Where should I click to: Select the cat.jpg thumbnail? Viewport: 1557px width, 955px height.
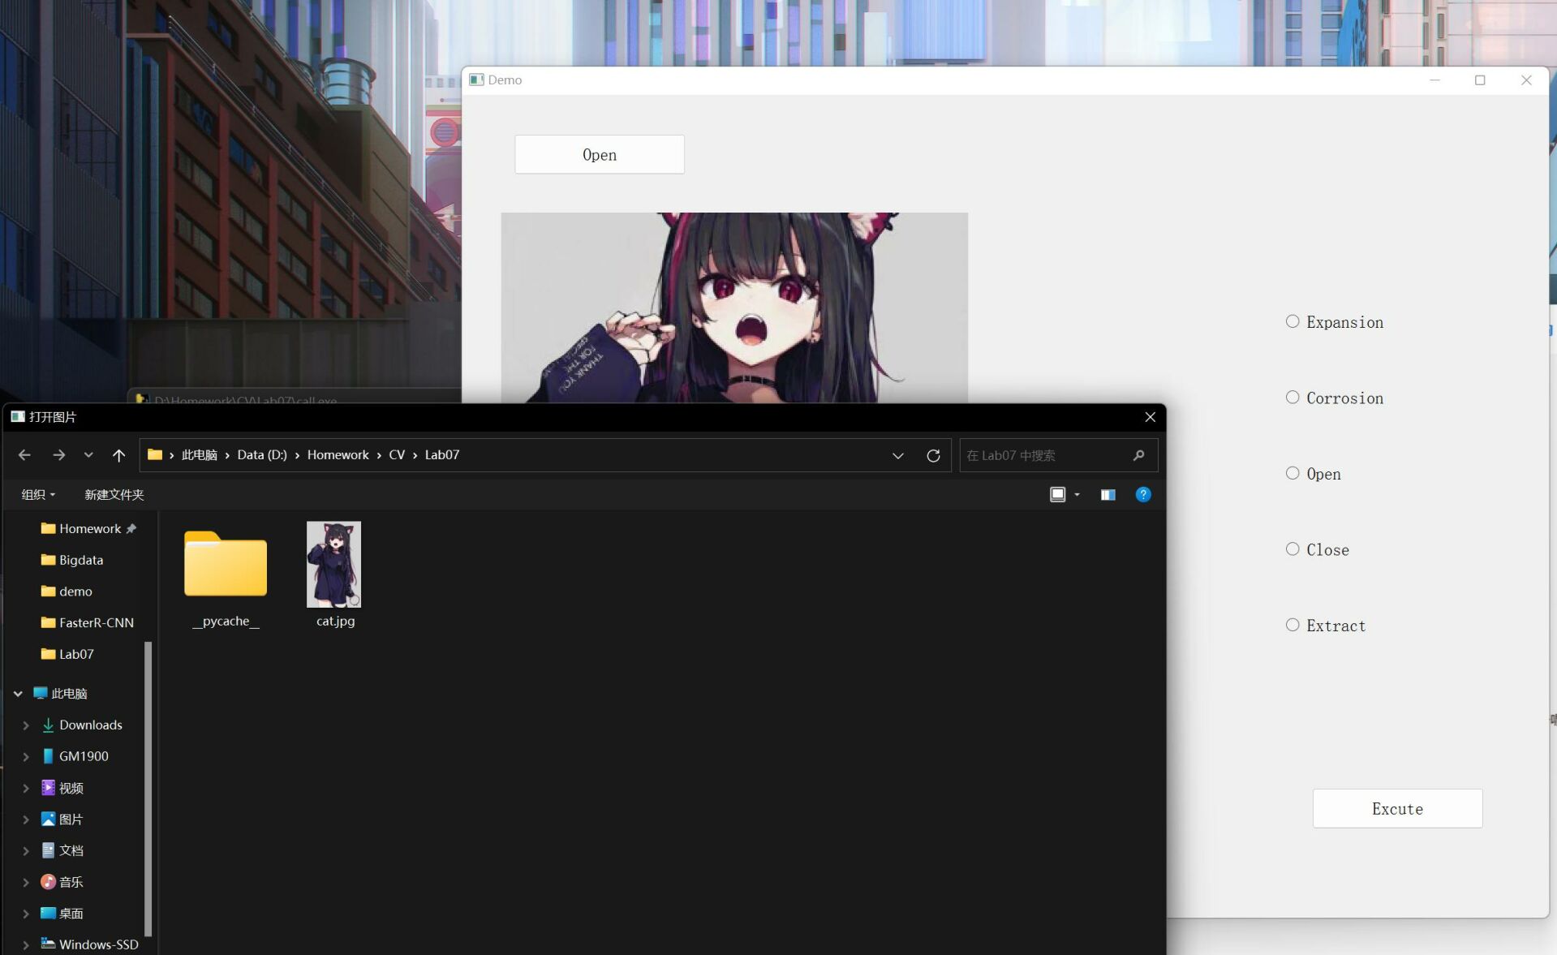(334, 565)
